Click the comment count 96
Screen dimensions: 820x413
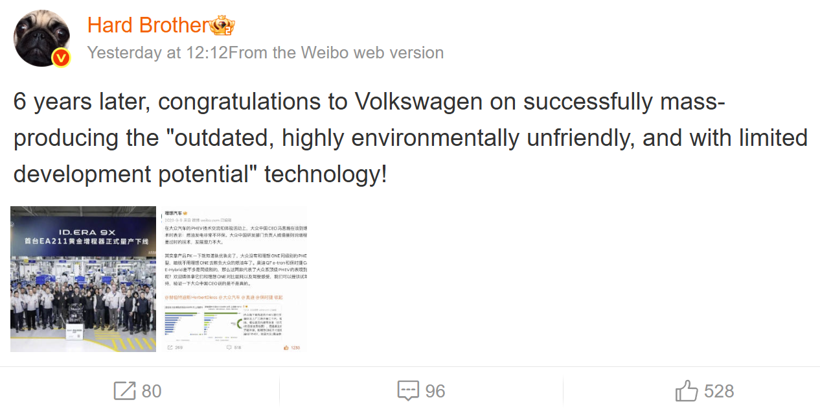point(435,392)
